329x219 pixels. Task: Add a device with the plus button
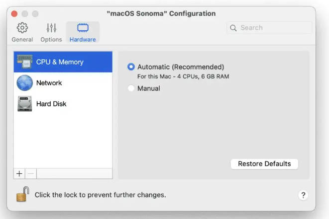coord(19,174)
